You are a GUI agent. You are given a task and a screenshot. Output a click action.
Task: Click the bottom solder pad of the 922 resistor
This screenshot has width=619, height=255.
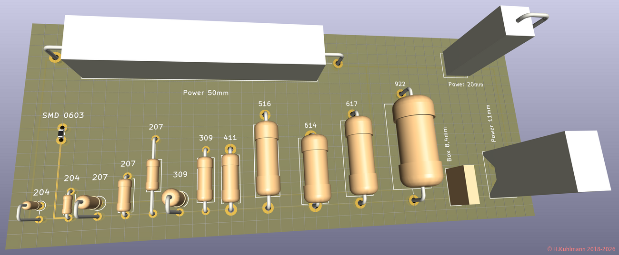(413, 201)
